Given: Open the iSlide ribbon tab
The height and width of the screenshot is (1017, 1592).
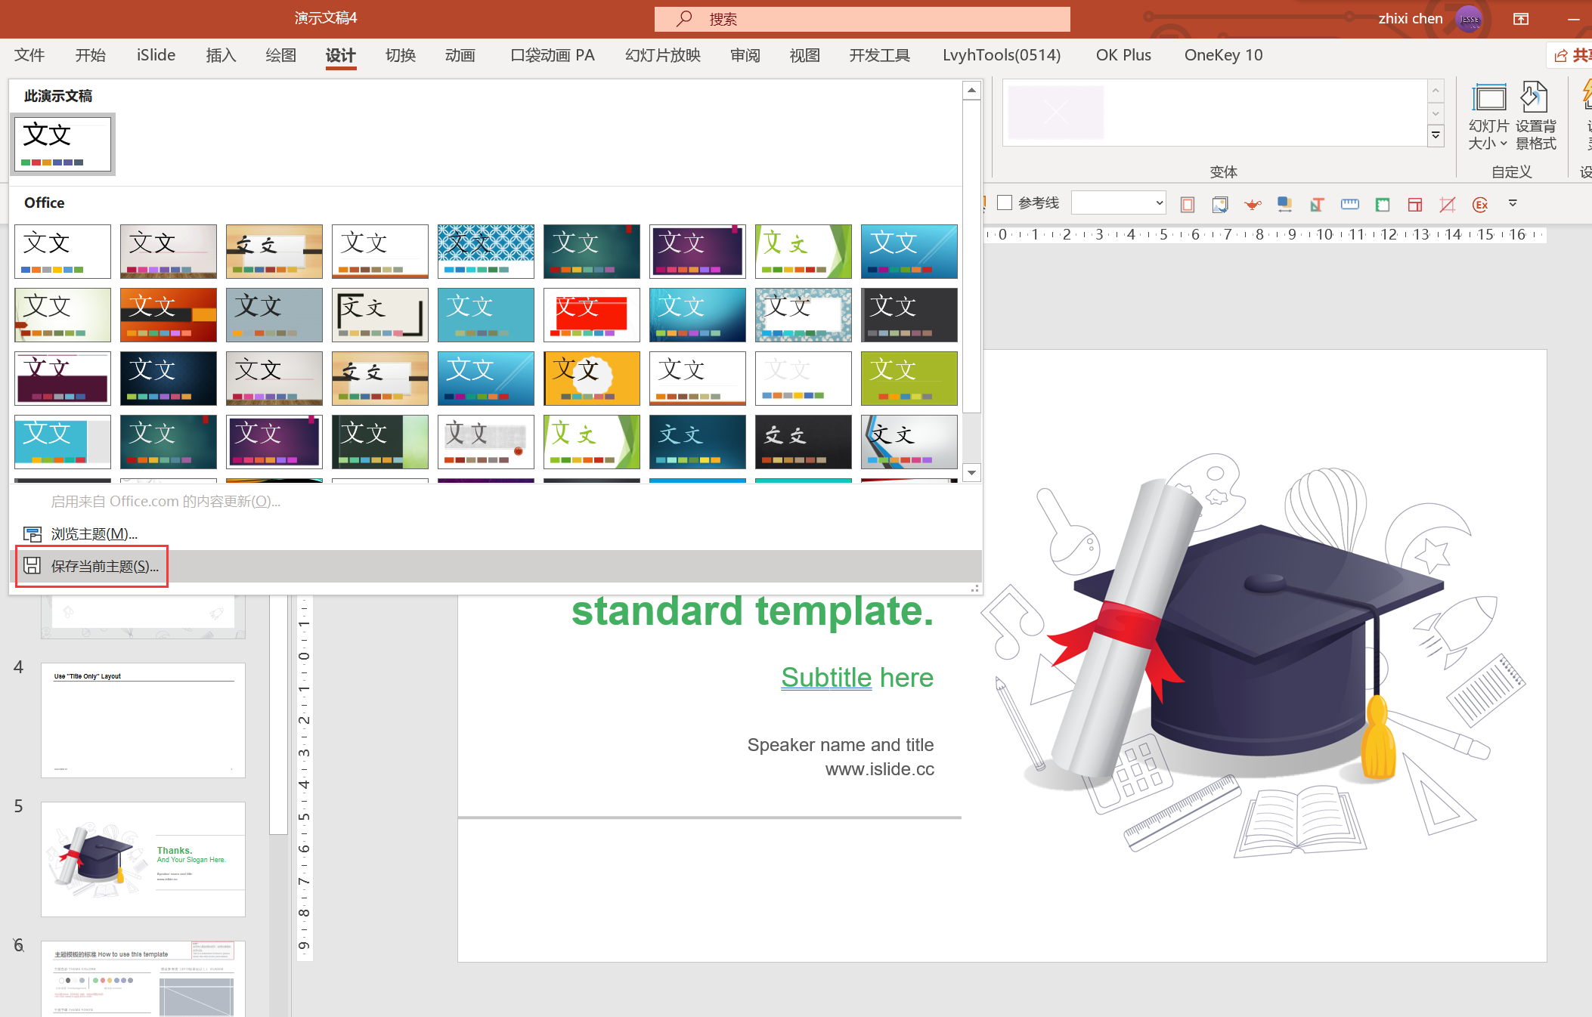Looking at the screenshot, I should click(x=156, y=55).
